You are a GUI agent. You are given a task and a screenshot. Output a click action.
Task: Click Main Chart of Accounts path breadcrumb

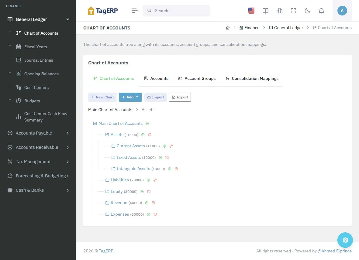(x=110, y=110)
